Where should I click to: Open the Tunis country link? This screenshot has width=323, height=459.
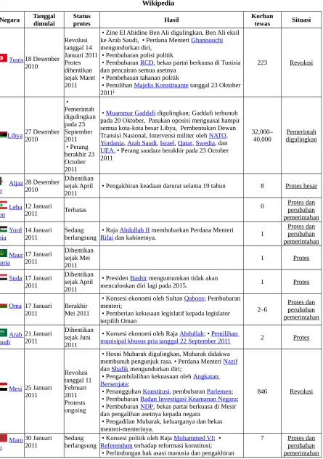point(16,60)
